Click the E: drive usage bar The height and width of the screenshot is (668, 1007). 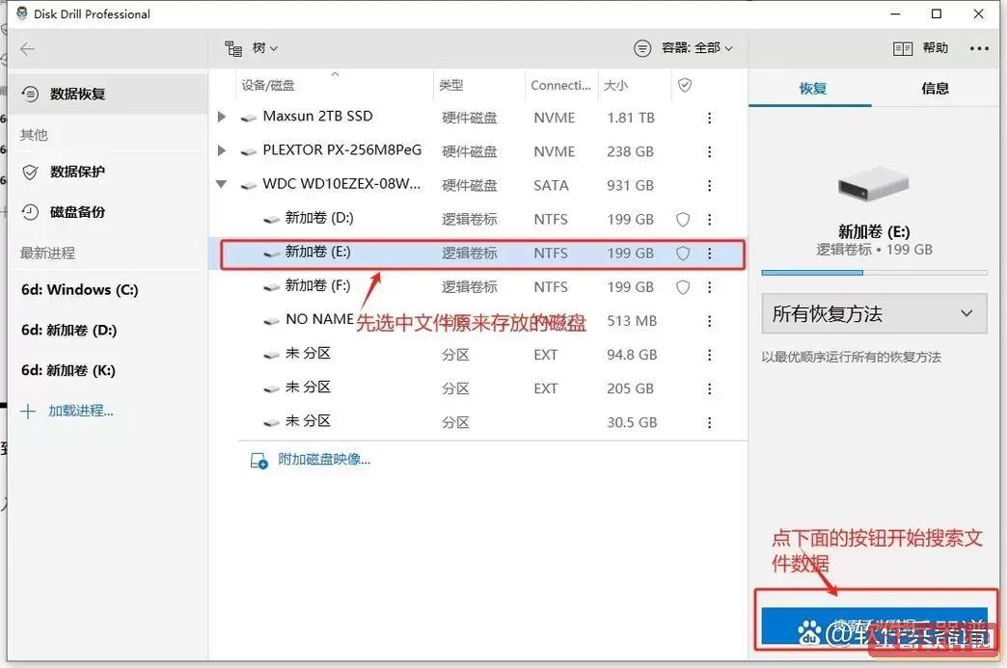pyautogui.click(x=874, y=273)
